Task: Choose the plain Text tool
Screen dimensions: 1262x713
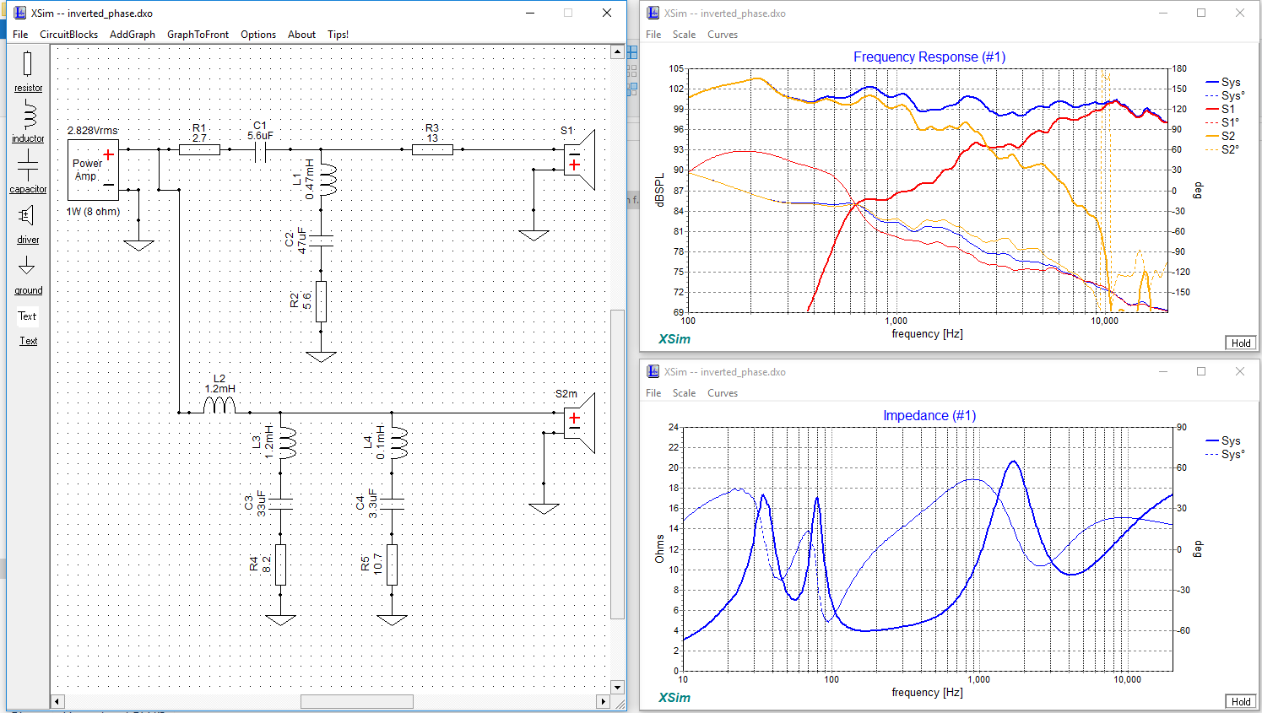Action: coord(27,316)
